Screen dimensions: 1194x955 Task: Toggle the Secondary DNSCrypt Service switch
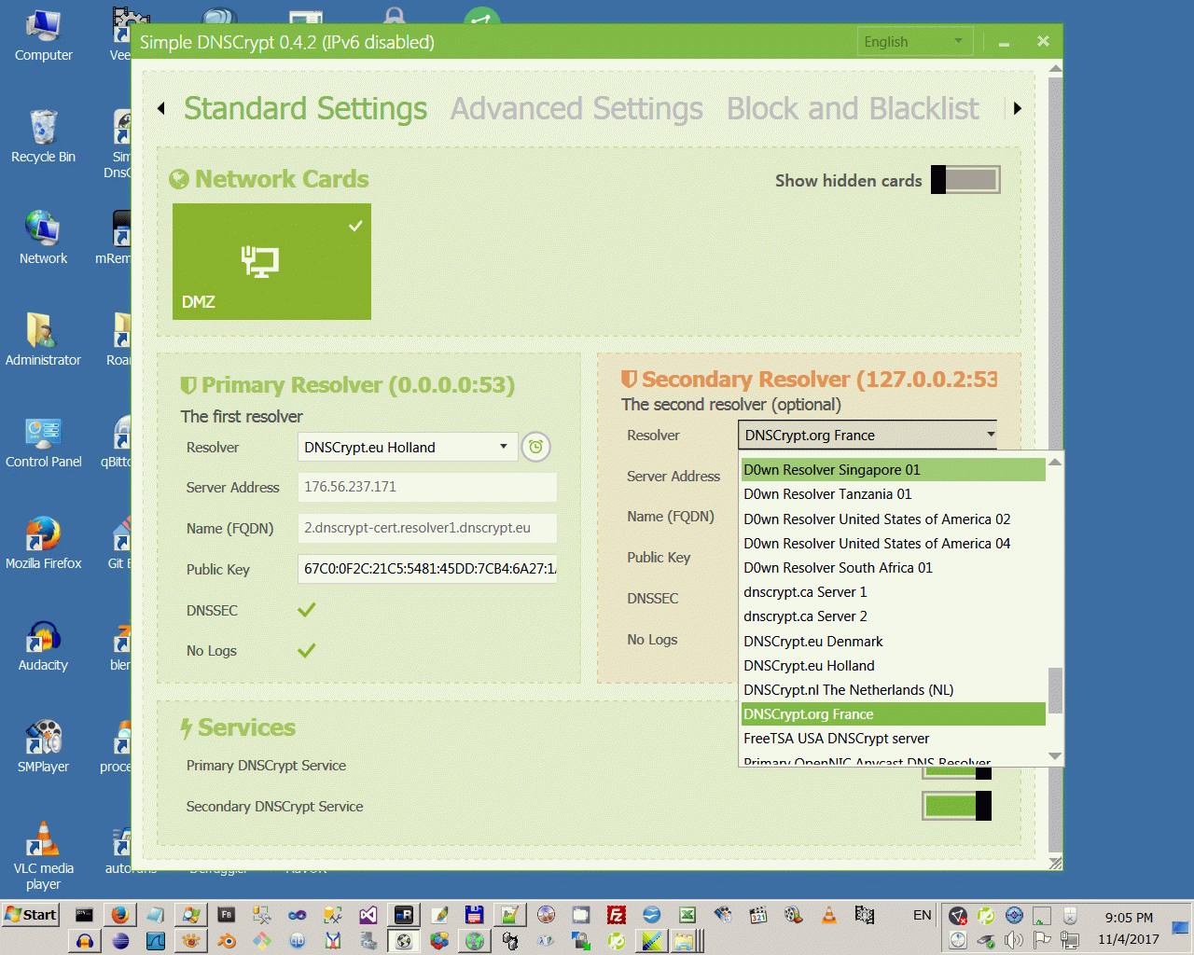tap(956, 806)
